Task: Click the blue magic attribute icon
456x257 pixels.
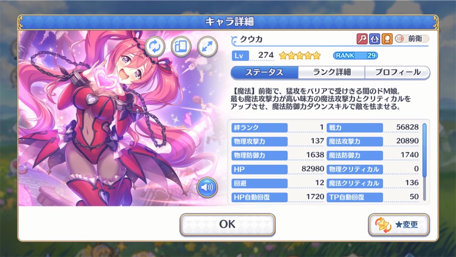Action: coord(375,39)
